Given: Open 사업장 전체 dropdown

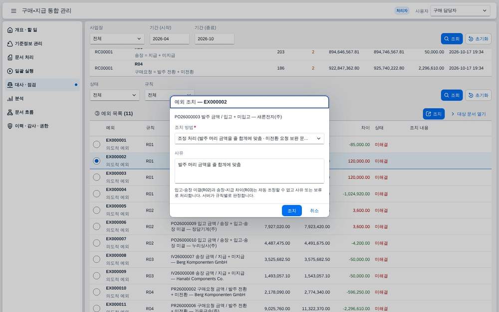Looking at the screenshot, I should [x=117, y=38].
